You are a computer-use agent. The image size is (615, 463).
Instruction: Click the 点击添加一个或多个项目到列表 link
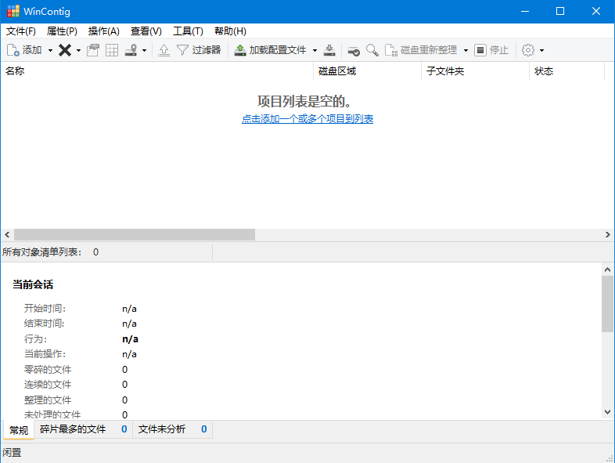[307, 118]
